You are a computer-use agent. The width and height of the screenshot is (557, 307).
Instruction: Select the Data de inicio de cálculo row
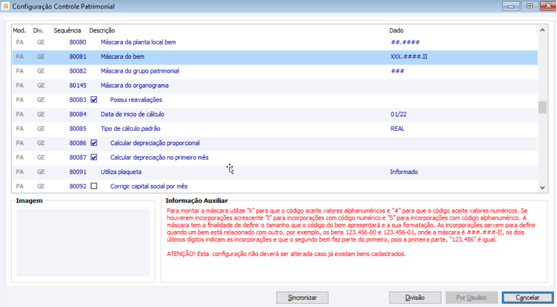(x=275, y=114)
